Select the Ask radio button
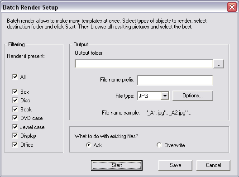Screen dimensions: 239x177 click(x=89, y=145)
